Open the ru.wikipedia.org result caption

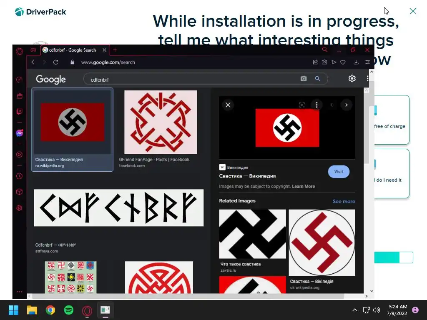point(59,162)
